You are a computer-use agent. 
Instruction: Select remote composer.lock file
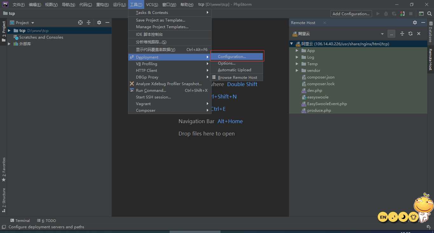(321, 84)
